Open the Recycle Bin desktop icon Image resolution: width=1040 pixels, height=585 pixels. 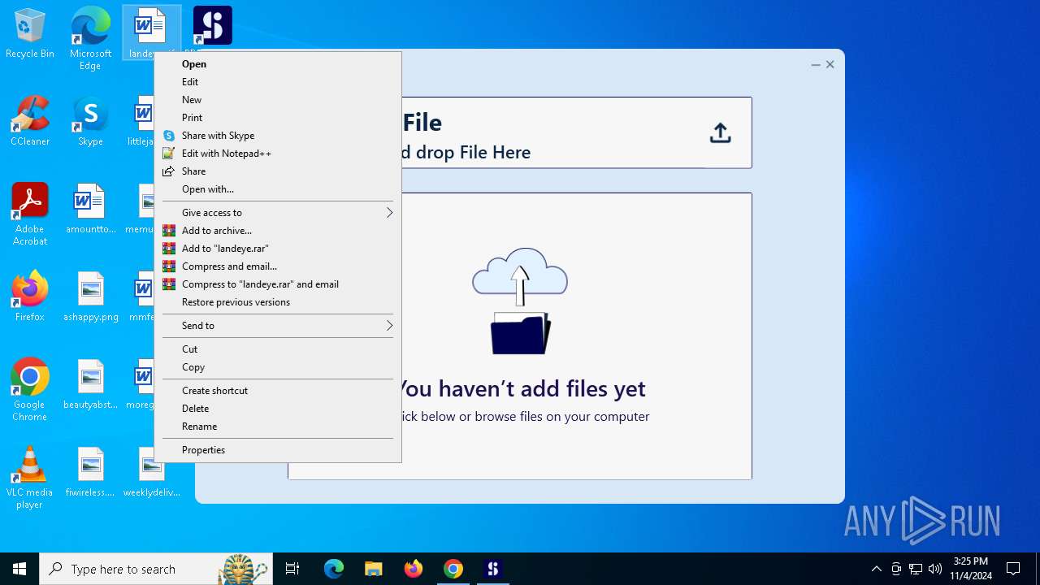[x=30, y=34]
